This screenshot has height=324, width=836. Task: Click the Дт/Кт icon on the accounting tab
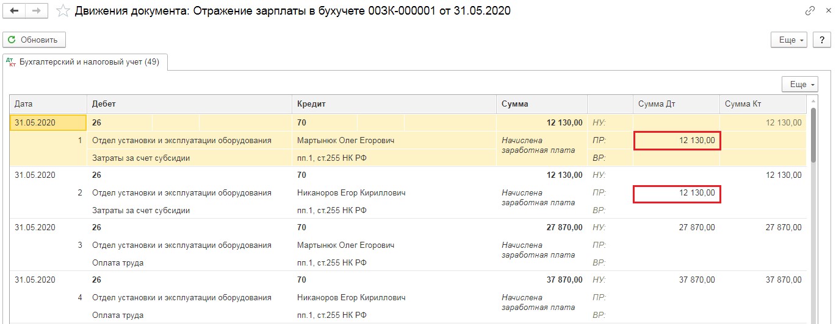click(10, 62)
